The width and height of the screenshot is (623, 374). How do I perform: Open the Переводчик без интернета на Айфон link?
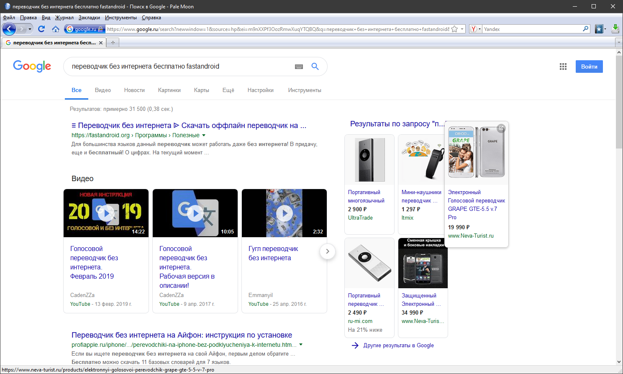182,335
